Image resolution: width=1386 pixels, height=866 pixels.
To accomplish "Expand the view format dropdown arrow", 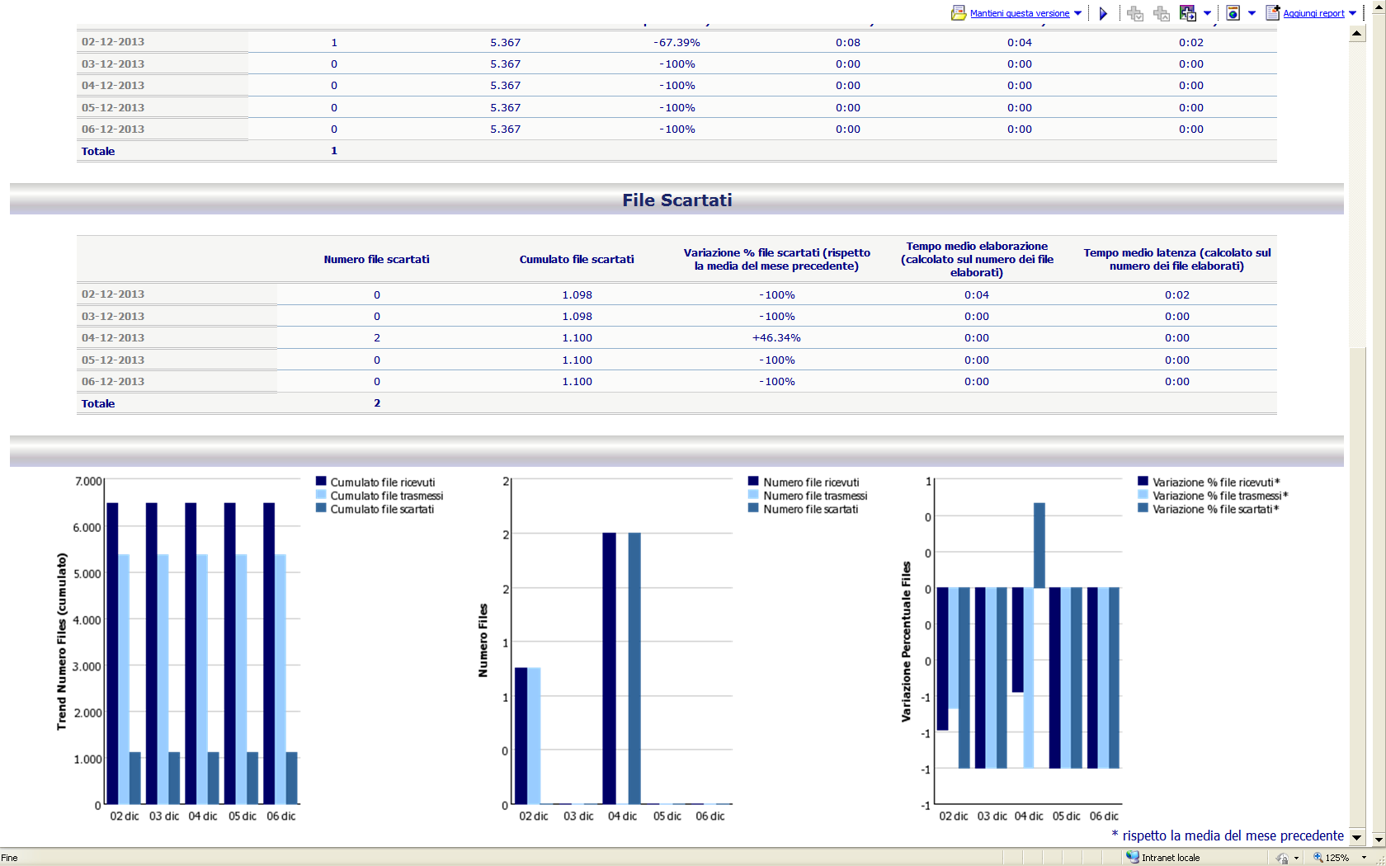I will pyautogui.click(x=1252, y=13).
